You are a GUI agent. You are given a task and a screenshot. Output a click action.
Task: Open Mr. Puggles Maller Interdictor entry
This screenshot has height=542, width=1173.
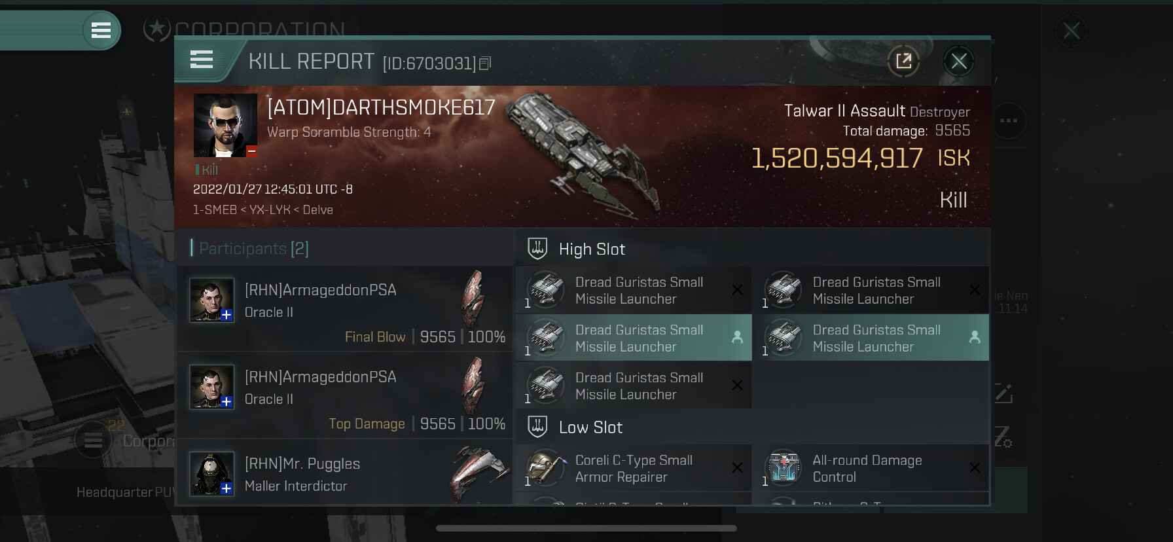[x=345, y=474]
